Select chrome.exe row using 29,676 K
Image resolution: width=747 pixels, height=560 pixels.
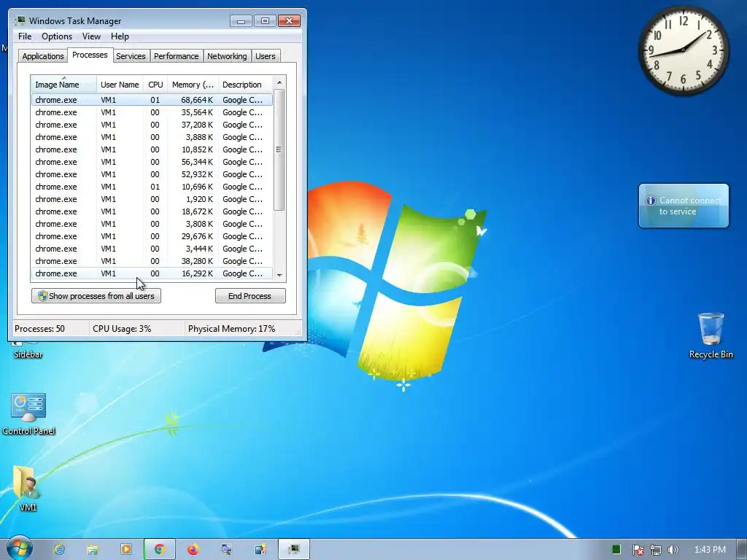[x=152, y=236]
